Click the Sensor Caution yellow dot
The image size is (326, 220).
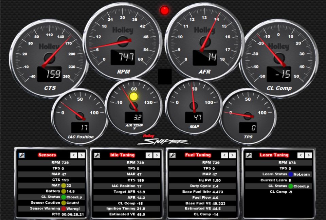pyautogui.click(x=64, y=203)
